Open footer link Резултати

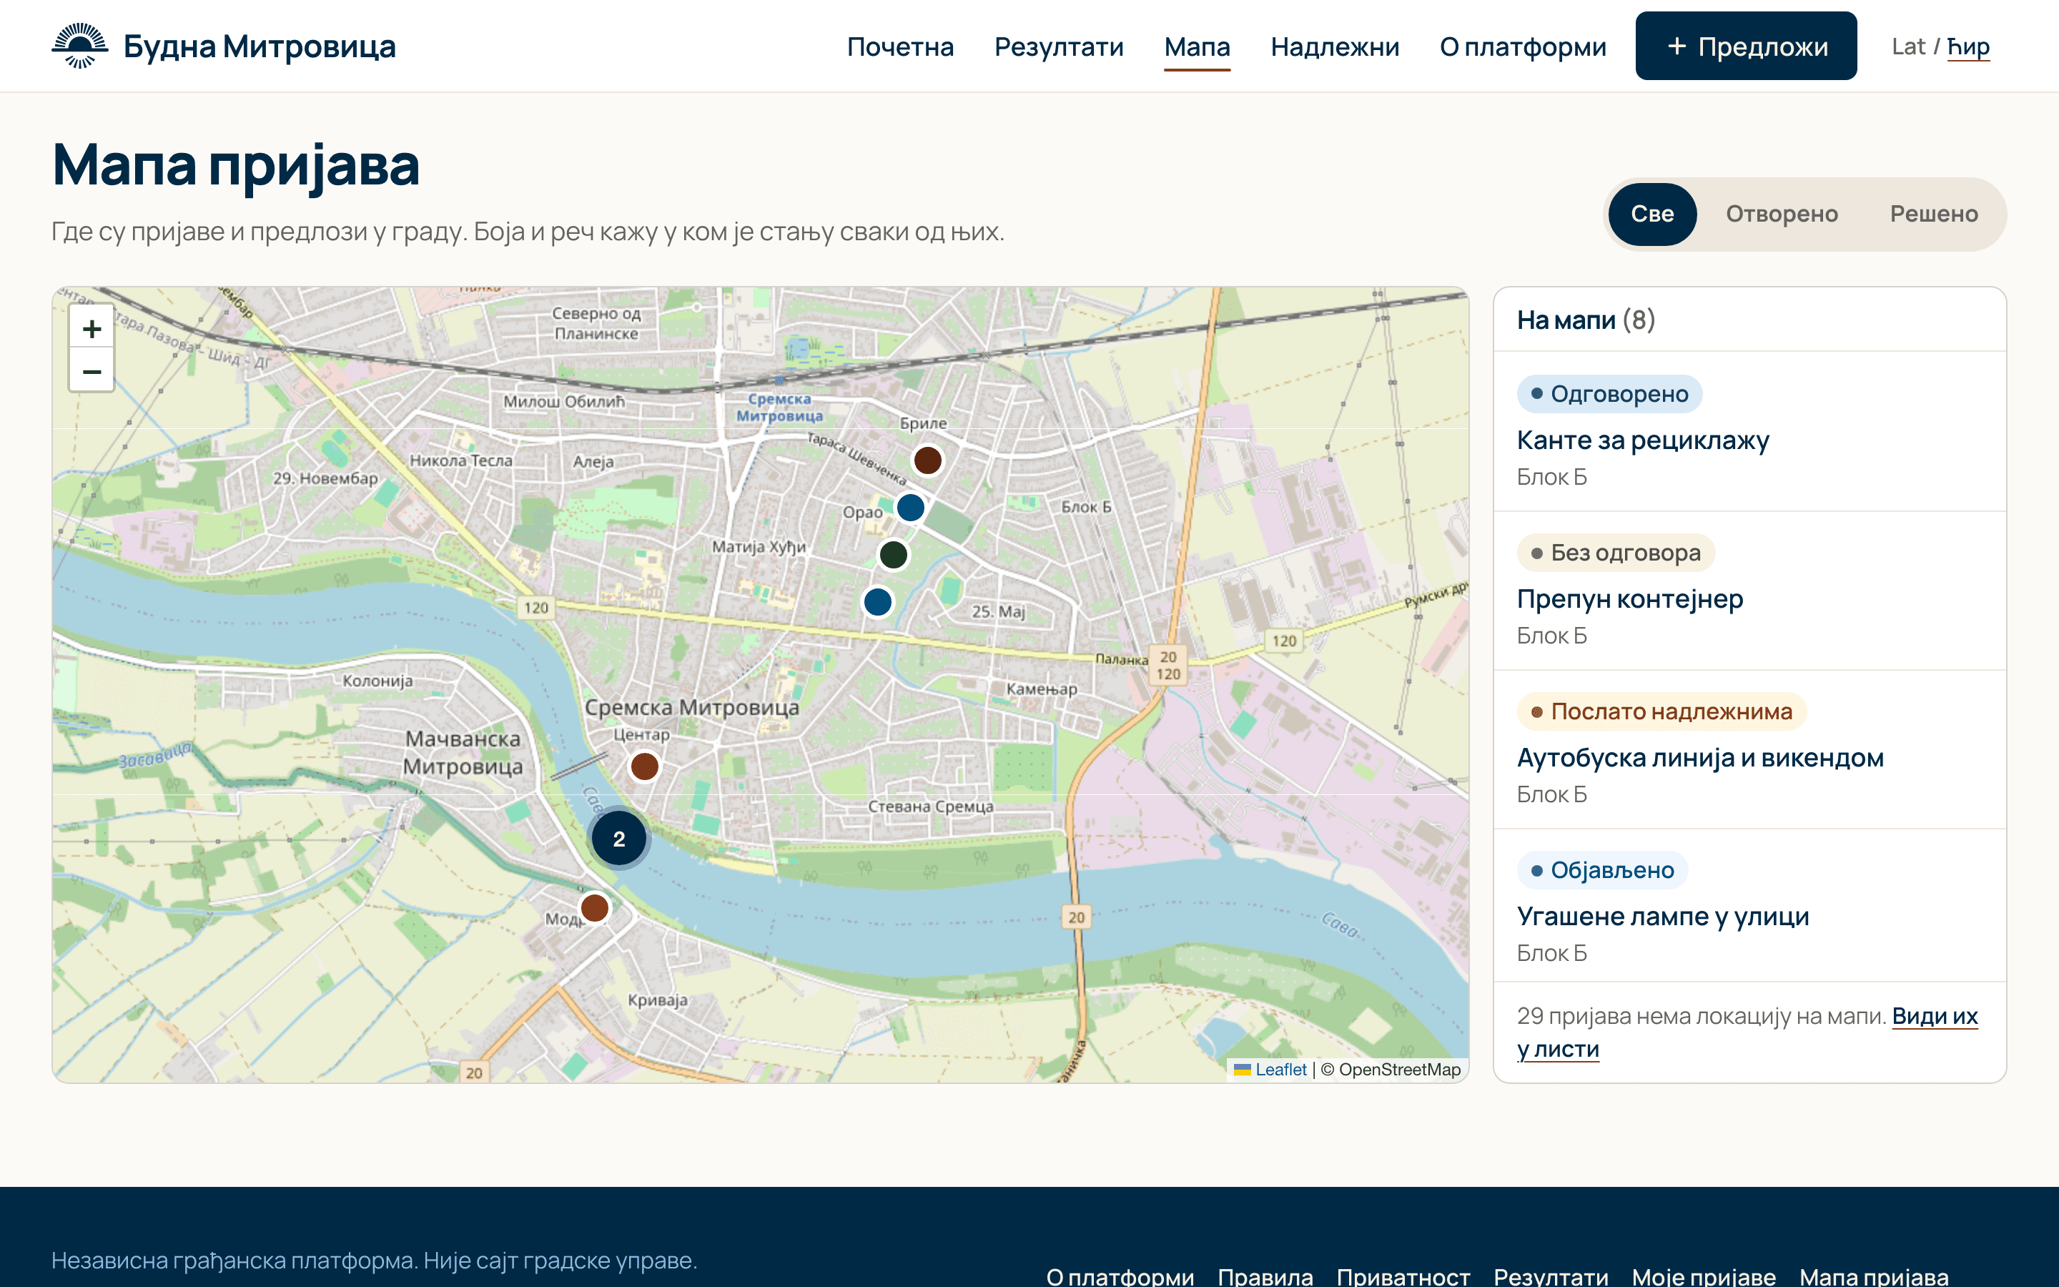(x=1550, y=1276)
